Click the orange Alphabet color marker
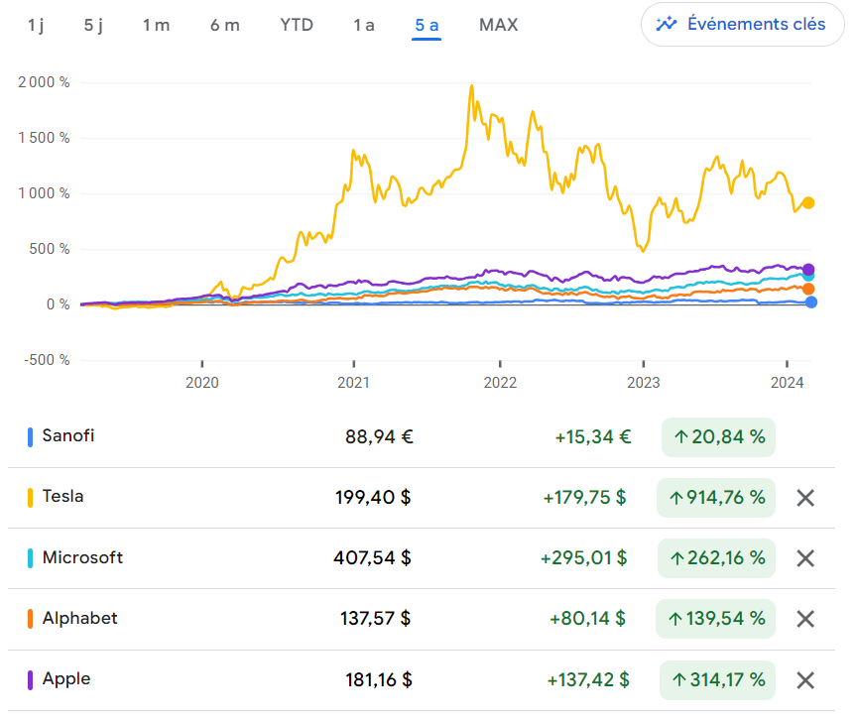The width and height of the screenshot is (856, 720). [x=30, y=619]
